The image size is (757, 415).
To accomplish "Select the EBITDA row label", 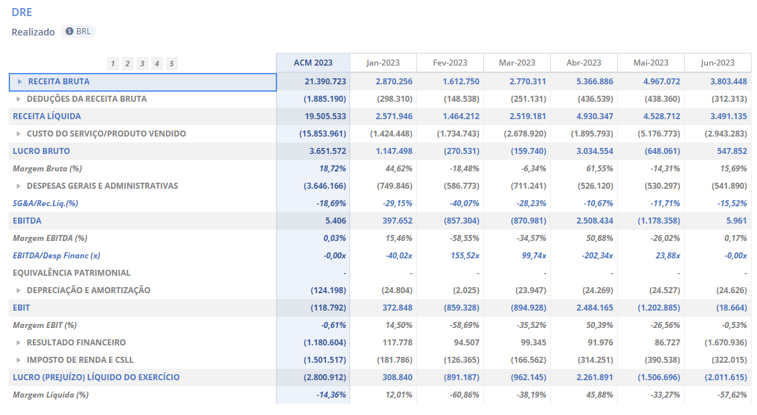I will pos(27,221).
